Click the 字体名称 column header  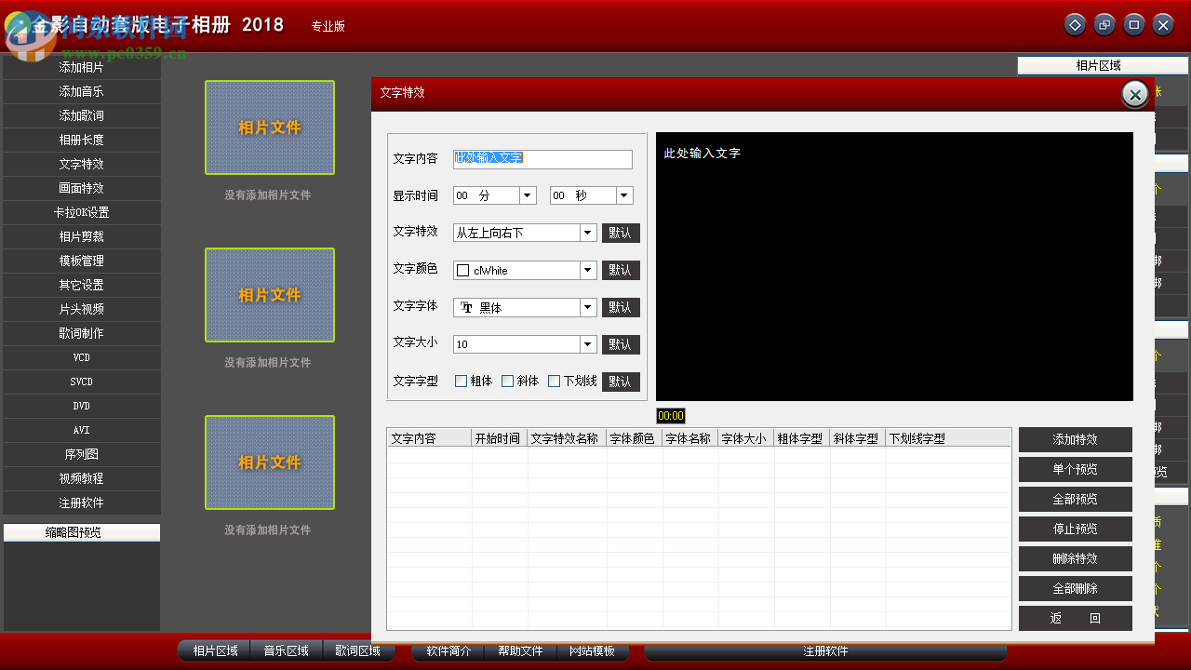pos(690,438)
